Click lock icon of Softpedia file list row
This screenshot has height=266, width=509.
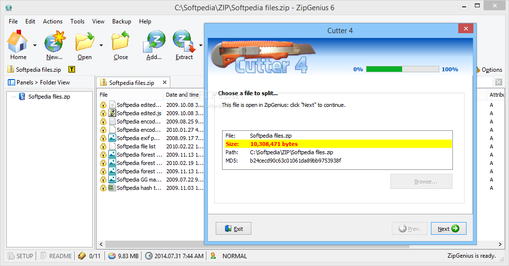click(x=103, y=146)
